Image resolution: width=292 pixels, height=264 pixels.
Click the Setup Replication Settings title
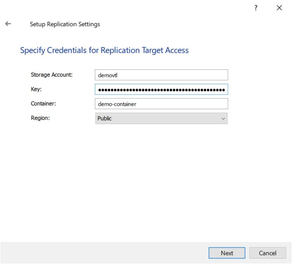65,24
